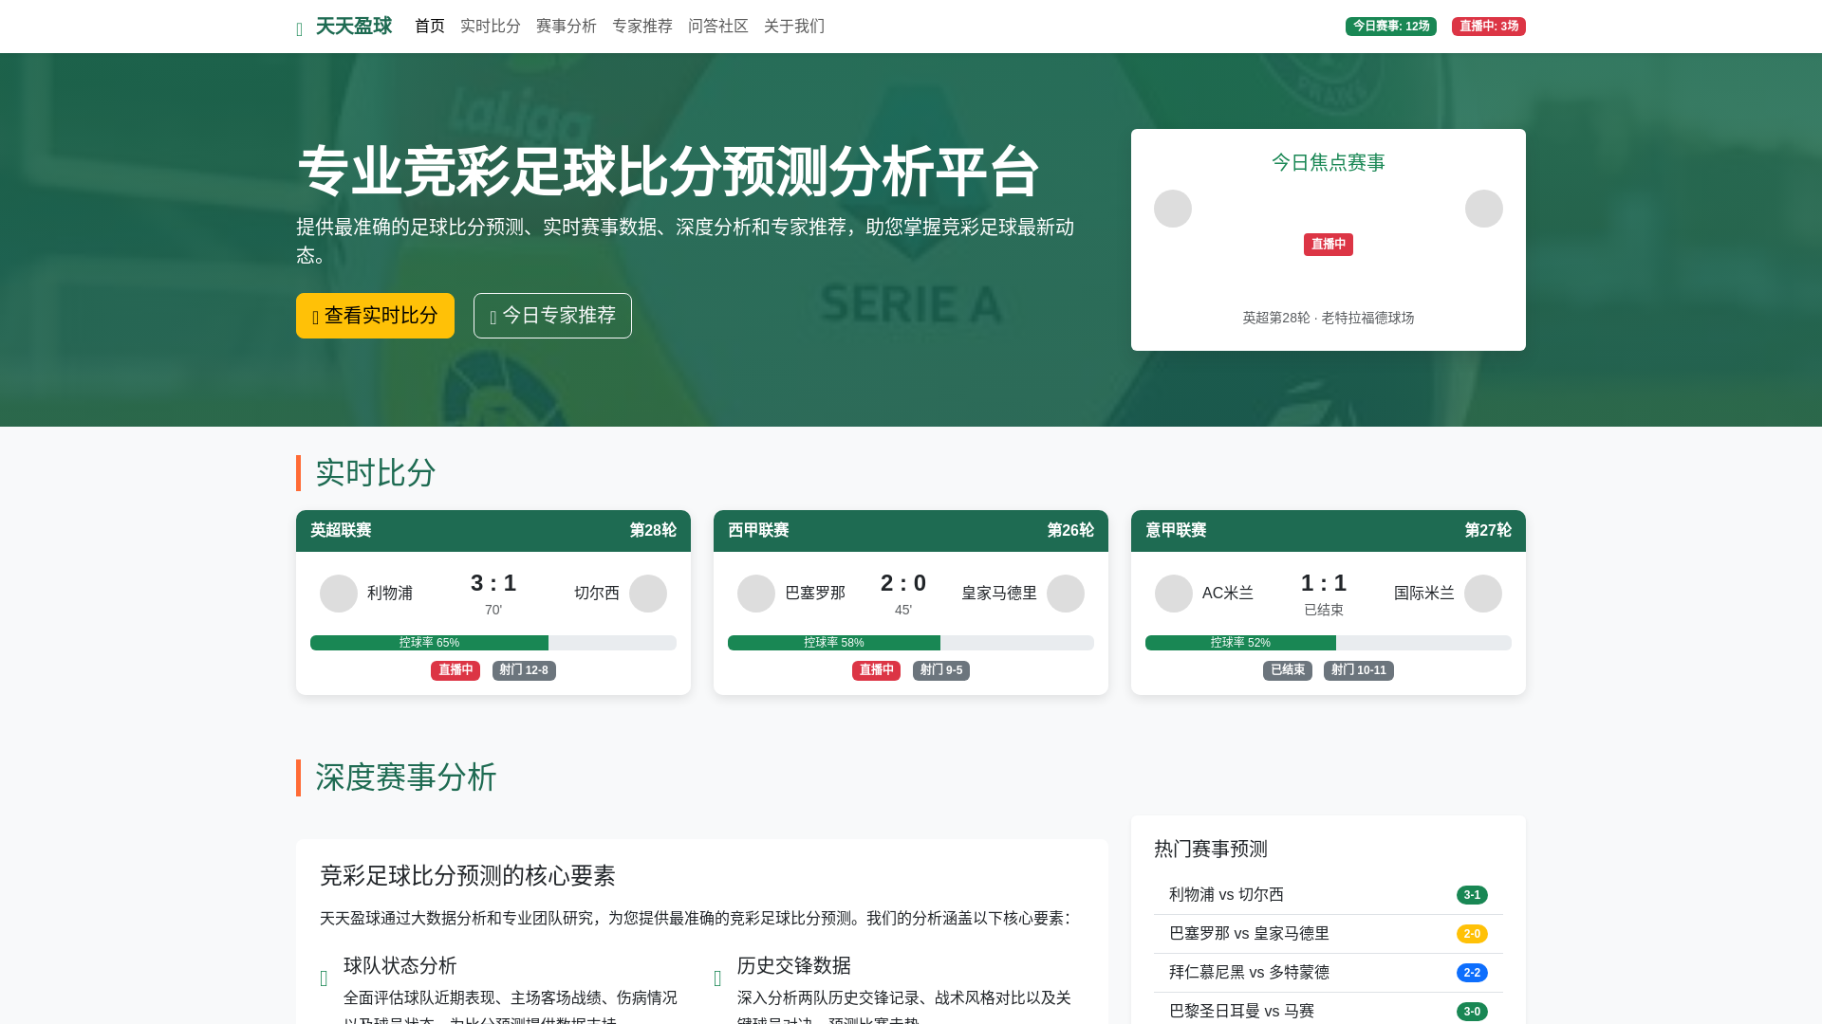
Task: Click the 3-1 prediction badge
Action: pos(1472,895)
